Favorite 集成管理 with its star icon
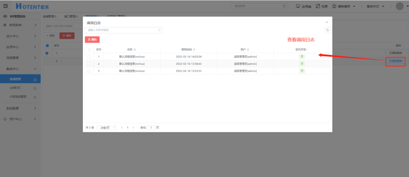 35,80
